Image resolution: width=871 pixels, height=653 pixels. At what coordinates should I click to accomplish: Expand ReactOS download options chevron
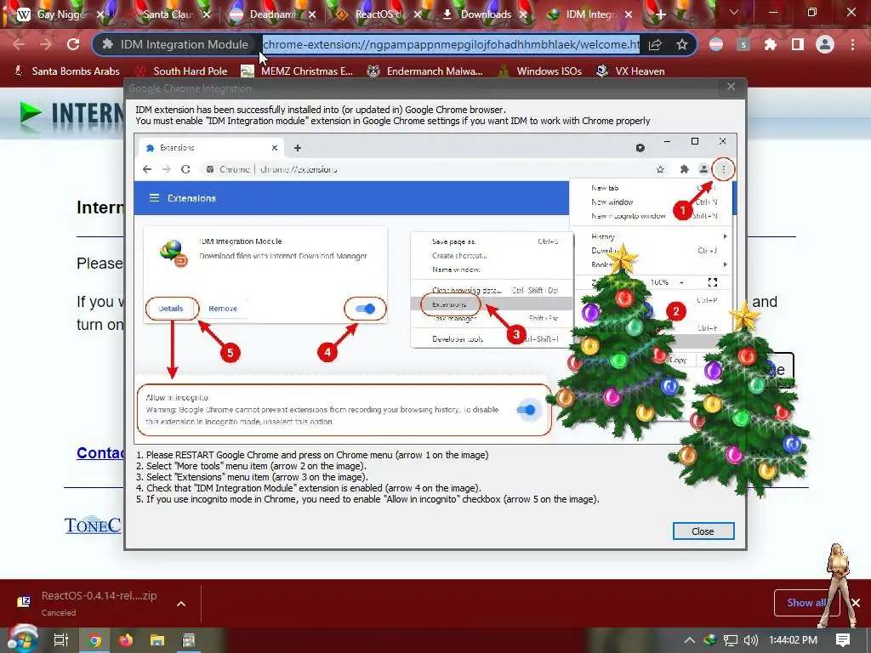tap(181, 604)
